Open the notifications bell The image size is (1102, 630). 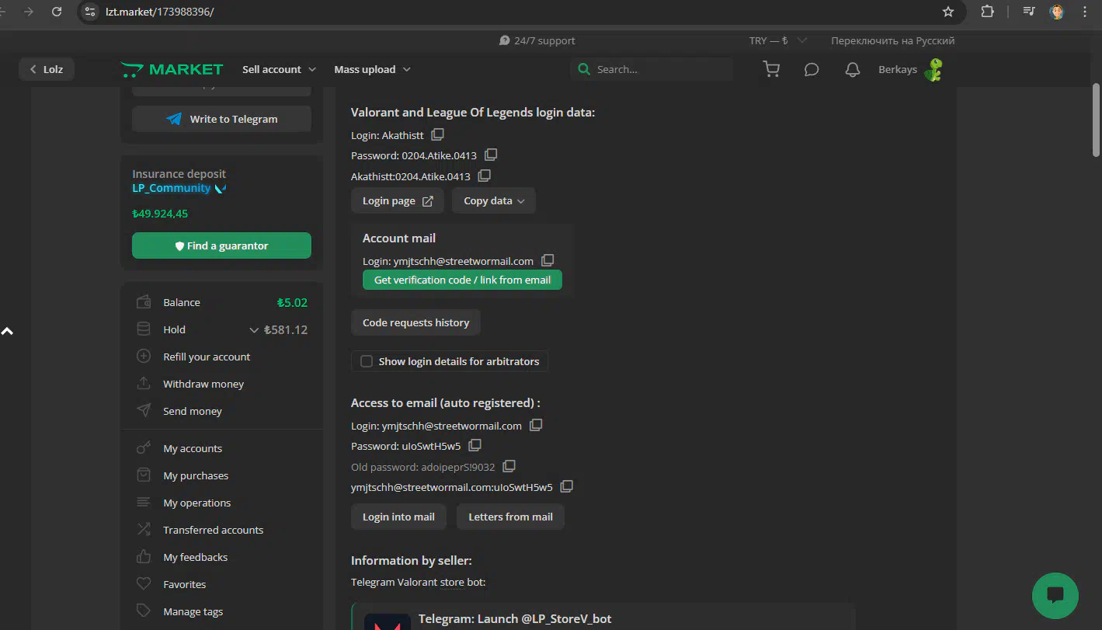pyautogui.click(x=853, y=69)
